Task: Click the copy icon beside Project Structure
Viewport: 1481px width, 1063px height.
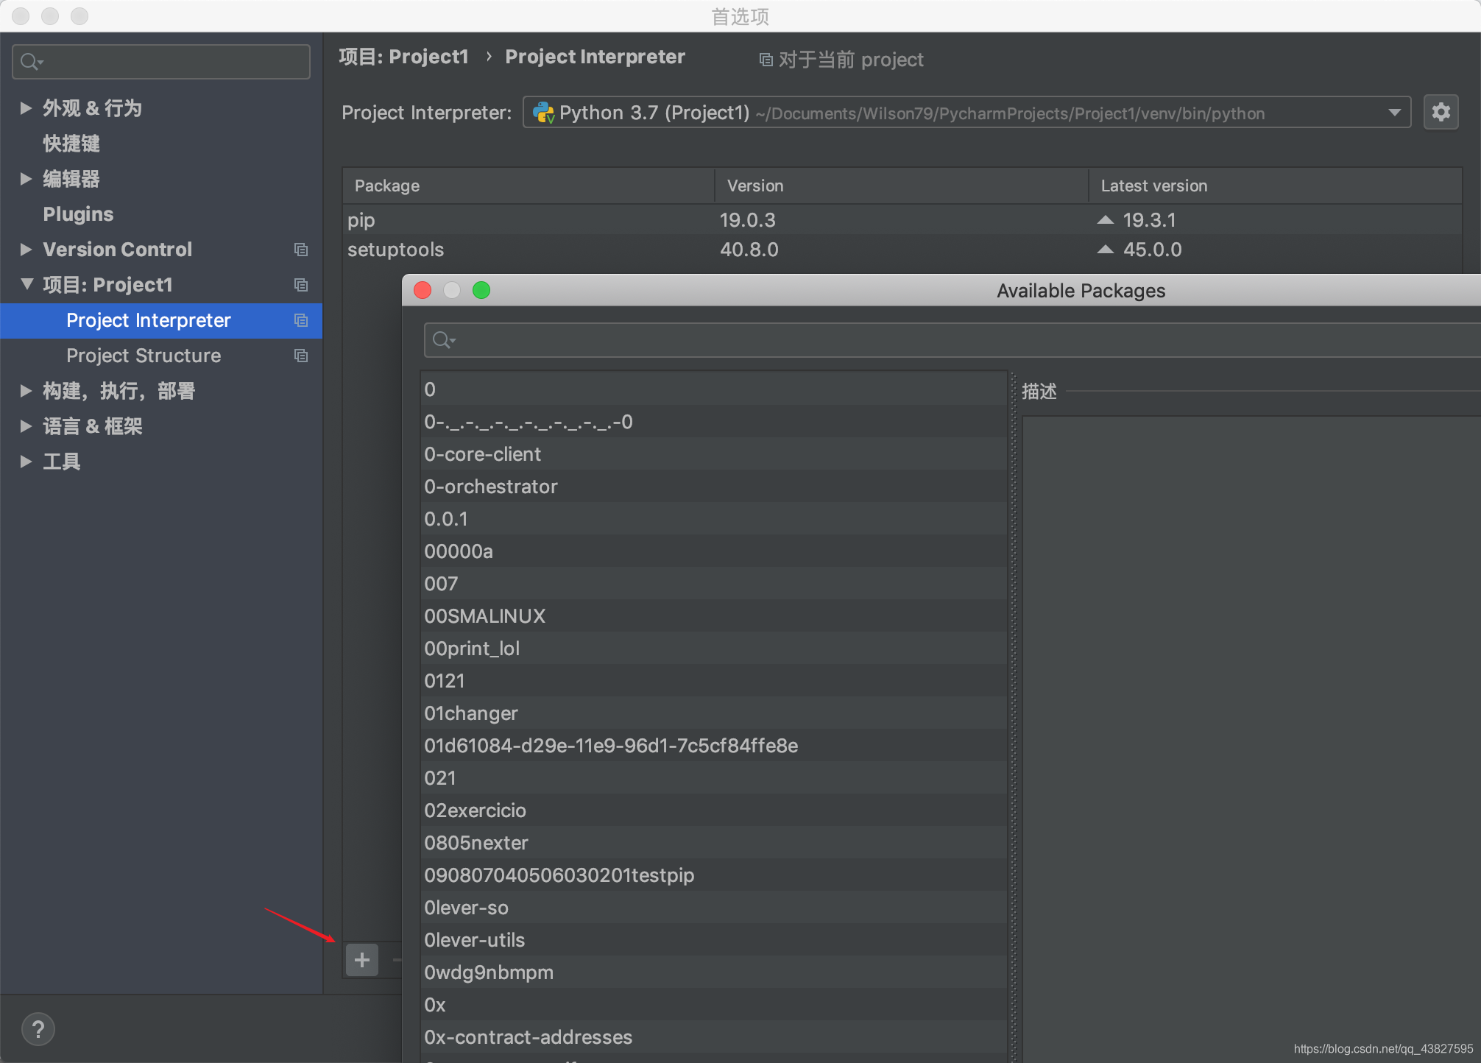Action: [300, 356]
